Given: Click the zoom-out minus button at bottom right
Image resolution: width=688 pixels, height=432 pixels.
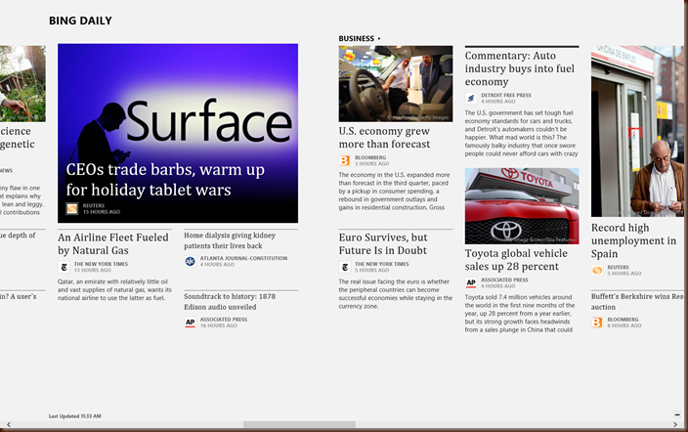Looking at the screenshot, I should click(676, 415).
